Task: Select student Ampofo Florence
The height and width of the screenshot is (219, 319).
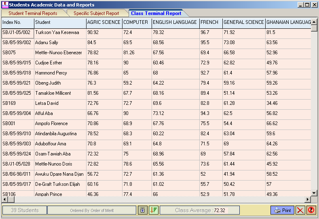Action: point(60,124)
